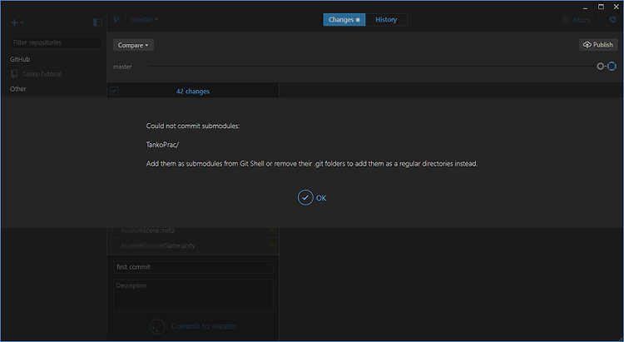This screenshot has height=342, width=624.
Task: Click the Publish button
Action: [x=598, y=45]
